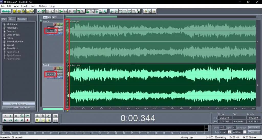The width and height of the screenshot is (262, 140).
Task: Click the Rewind double-arrow button
Action: (x=10, y=120)
